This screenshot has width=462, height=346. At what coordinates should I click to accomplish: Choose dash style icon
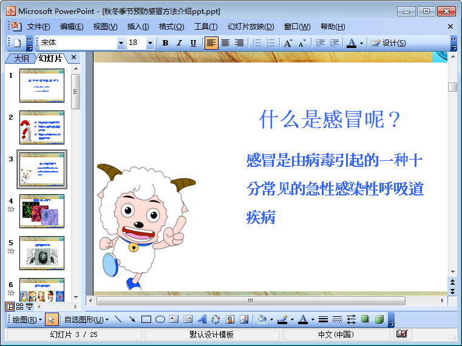(337, 319)
